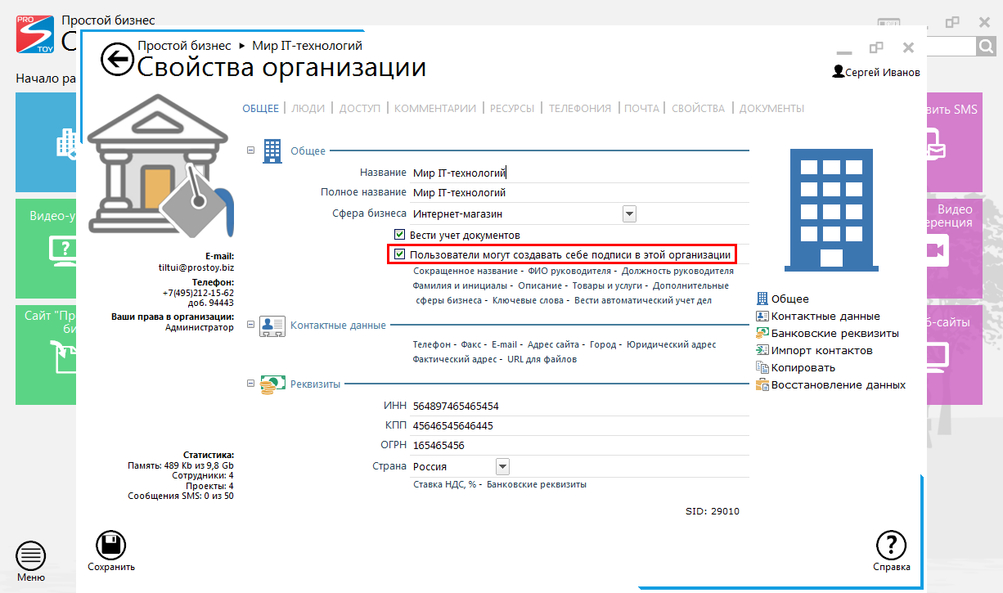The height and width of the screenshot is (593, 1003).
Task: Click the ОГРН input field
Action: pyautogui.click(x=580, y=446)
